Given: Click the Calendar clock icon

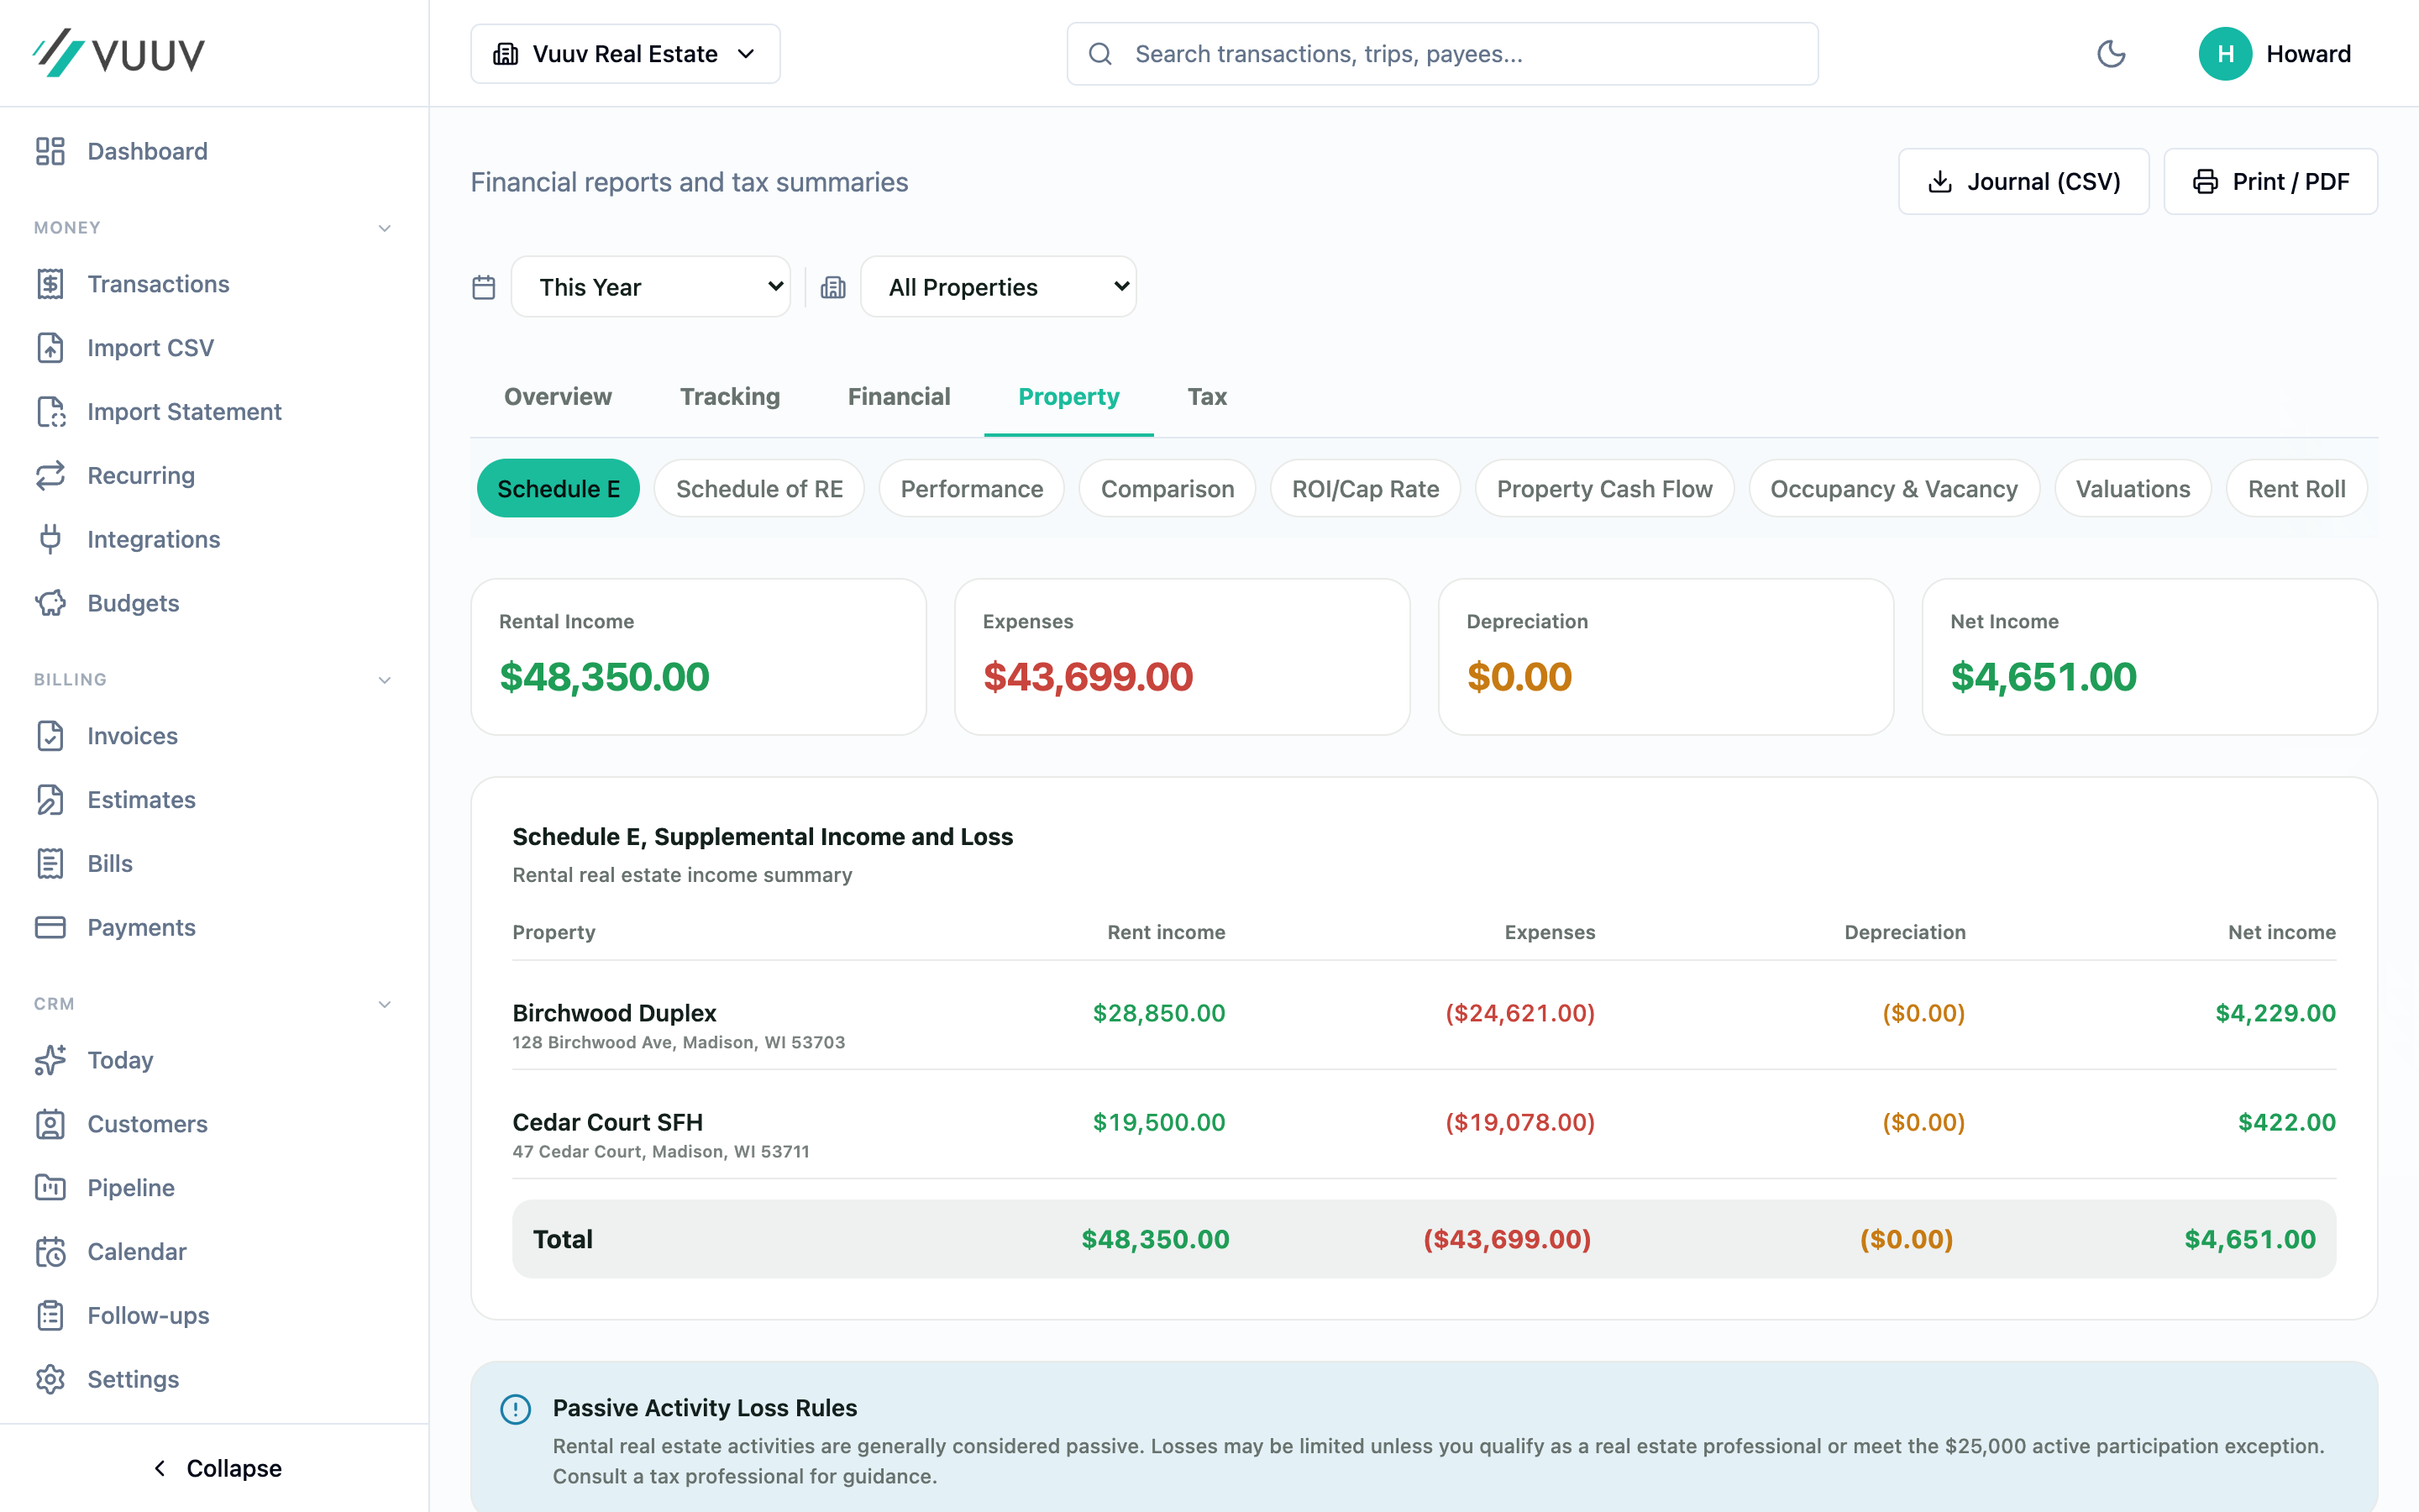Looking at the screenshot, I should click(x=50, y=1252).
